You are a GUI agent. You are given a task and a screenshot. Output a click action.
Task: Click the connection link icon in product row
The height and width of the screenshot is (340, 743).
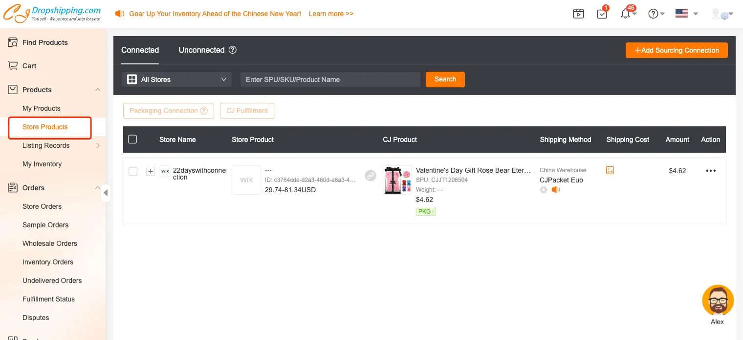371,176
